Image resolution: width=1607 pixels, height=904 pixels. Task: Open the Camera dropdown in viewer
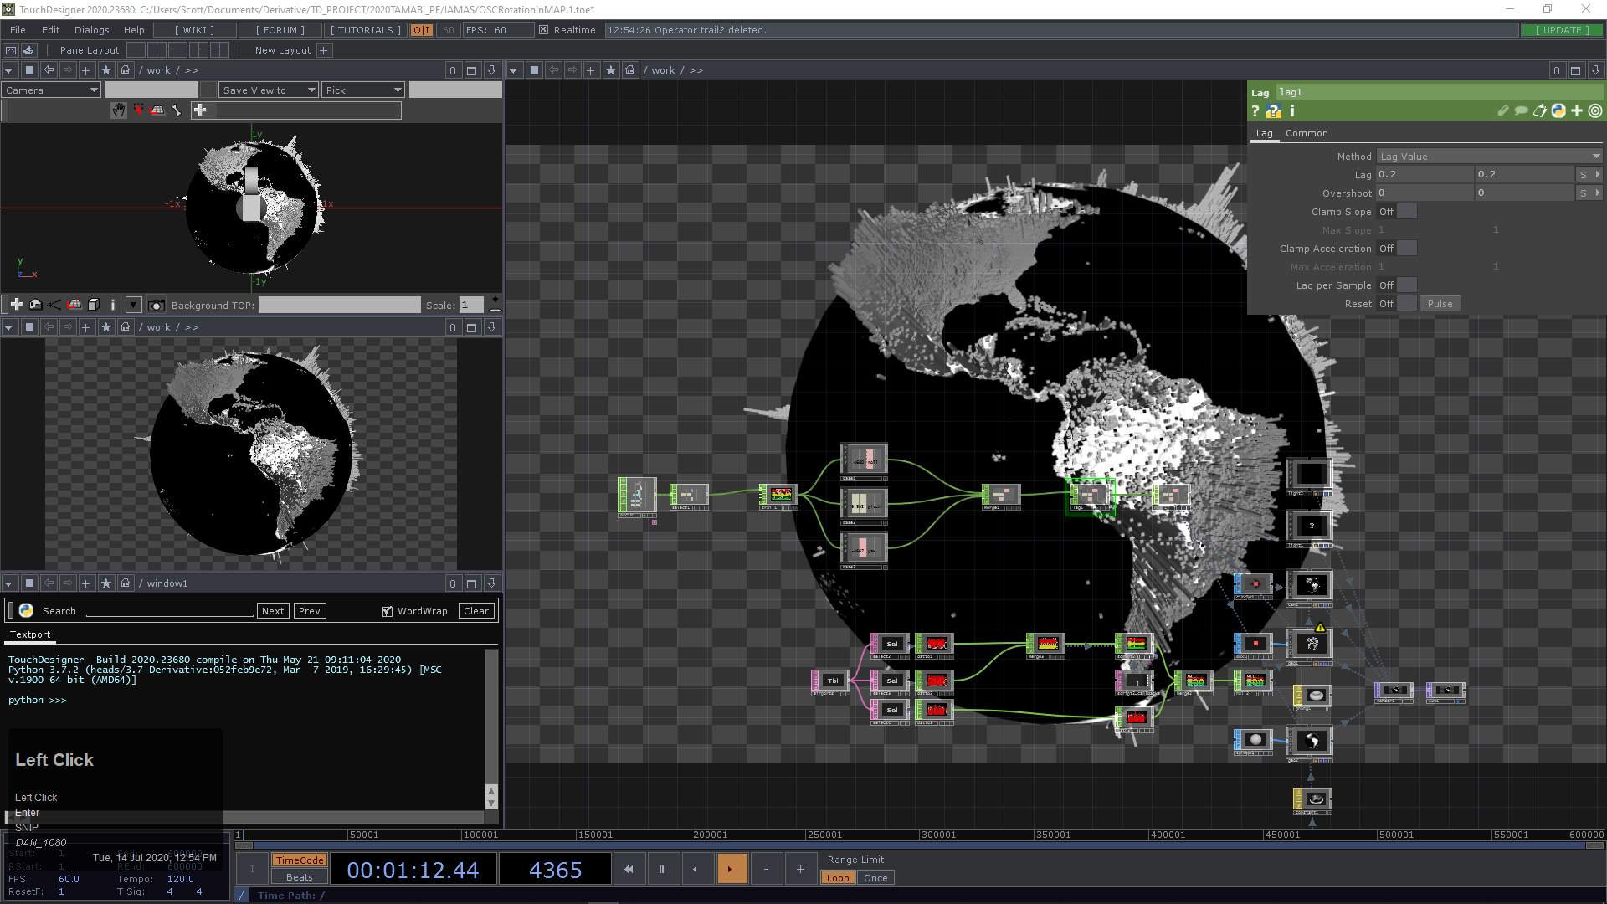[x=52, y=90]
